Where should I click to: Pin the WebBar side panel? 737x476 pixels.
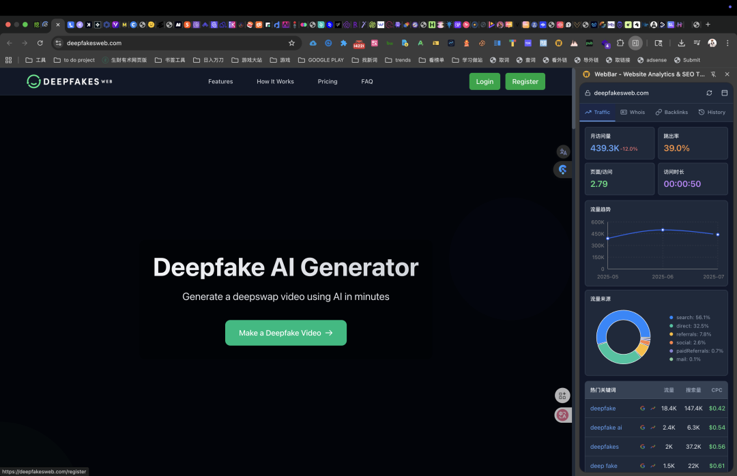pos(713,74)
